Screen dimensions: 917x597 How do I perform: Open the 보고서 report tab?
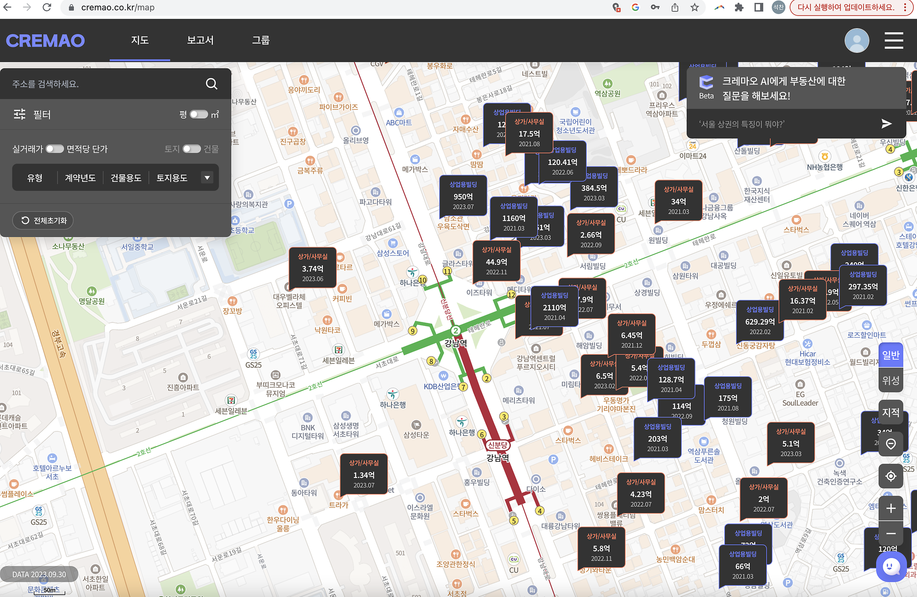(200, 40)
